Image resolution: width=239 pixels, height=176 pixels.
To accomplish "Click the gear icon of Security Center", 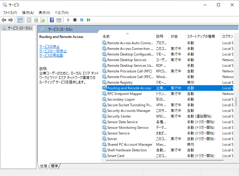I will pos(104,116).
